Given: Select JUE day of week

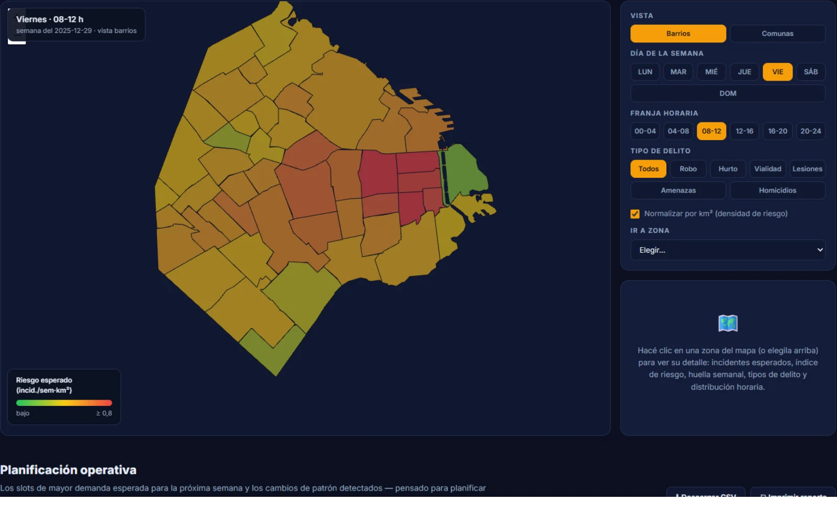Looking at the screenshot, I should point(744,72).
